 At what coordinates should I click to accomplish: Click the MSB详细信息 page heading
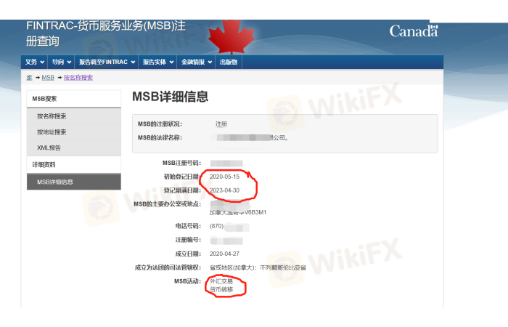pos(170,97)
